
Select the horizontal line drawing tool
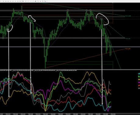pos(31,1)
